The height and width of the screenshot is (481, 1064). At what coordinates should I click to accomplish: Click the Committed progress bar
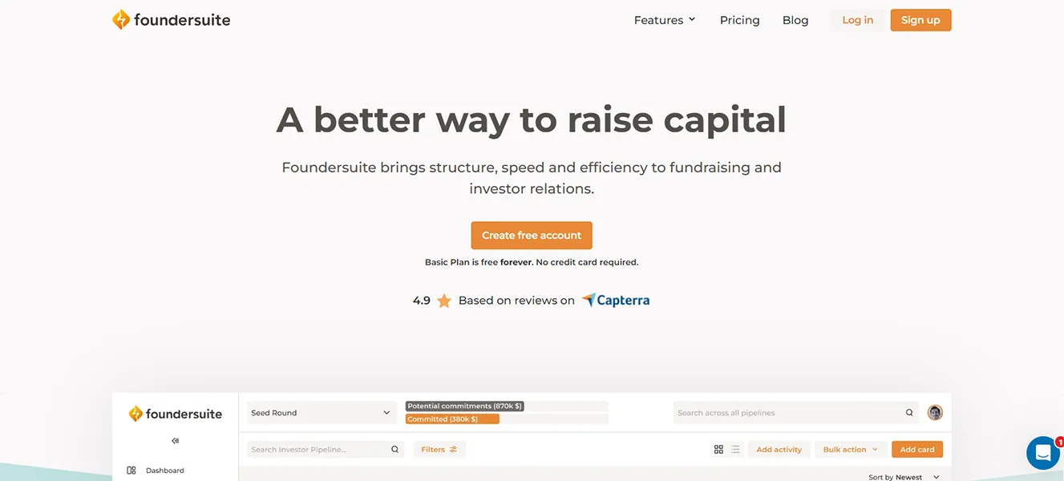click(x=452, y=418)
